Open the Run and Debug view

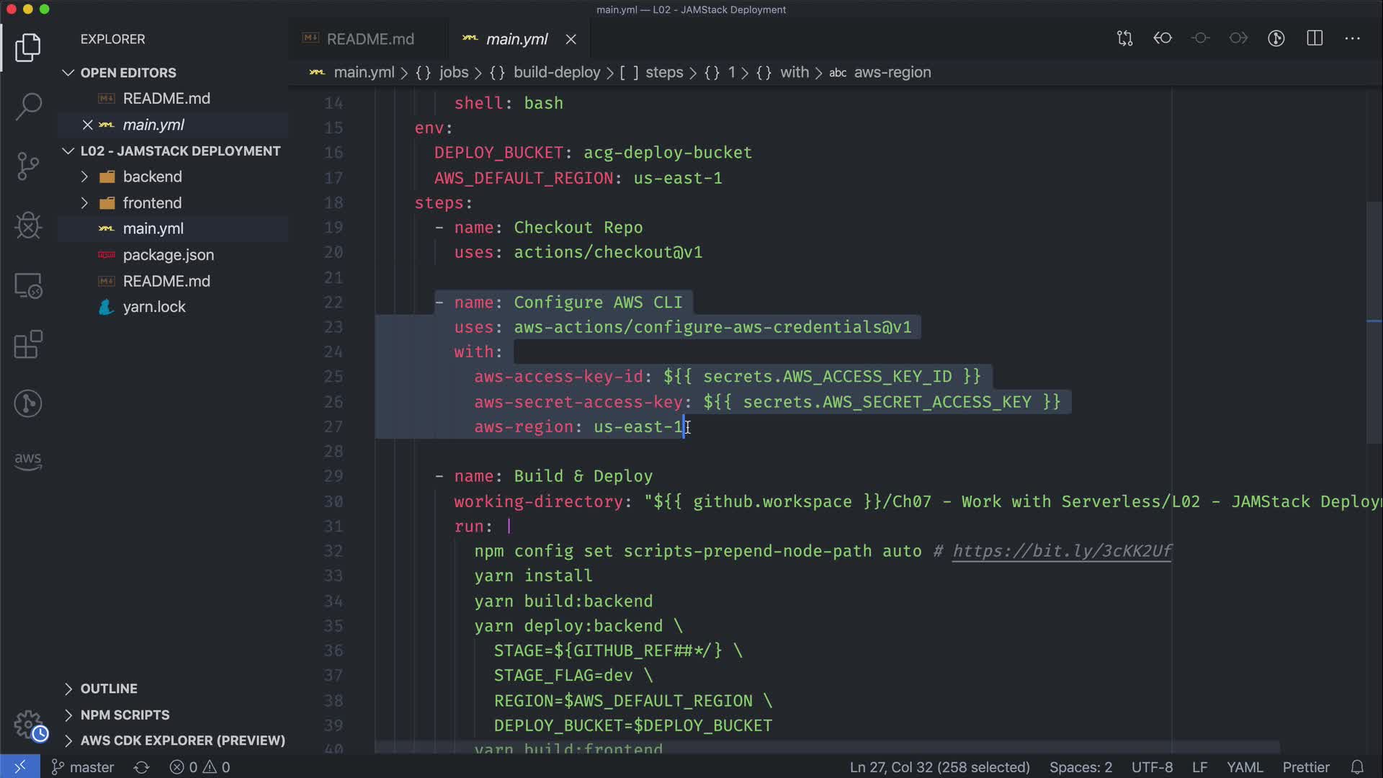[28, 225]
